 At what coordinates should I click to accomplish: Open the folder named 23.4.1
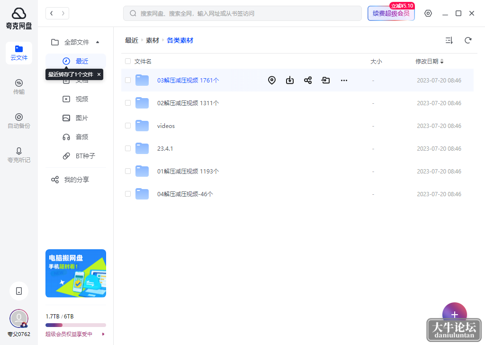pyautogui.click(x=165, y=148)
